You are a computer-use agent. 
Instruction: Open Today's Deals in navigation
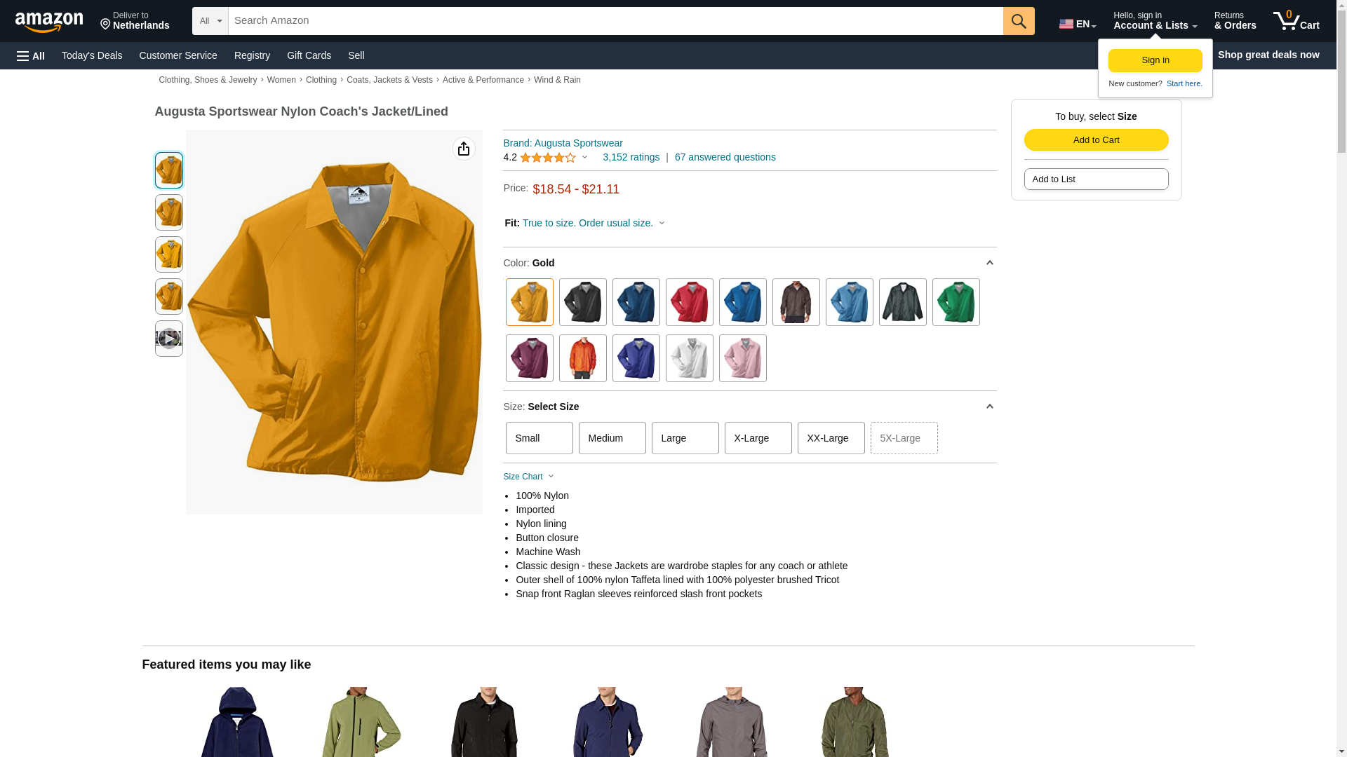pos(92,55)
